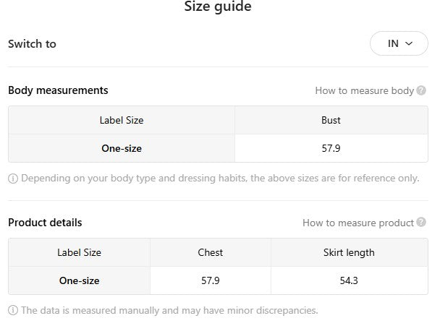Click the 57.9 bust value cell
Screen dimensions: 440x326
tap(331, 148)
